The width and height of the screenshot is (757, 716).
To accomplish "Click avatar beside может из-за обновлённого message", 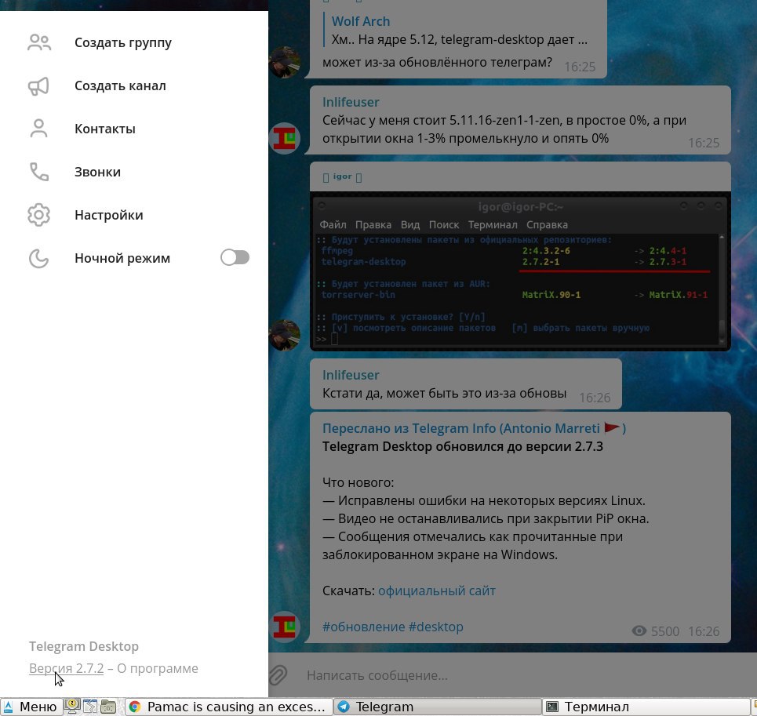I will pos(285,62).
